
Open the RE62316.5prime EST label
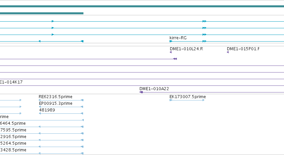[x=55, y=97]
